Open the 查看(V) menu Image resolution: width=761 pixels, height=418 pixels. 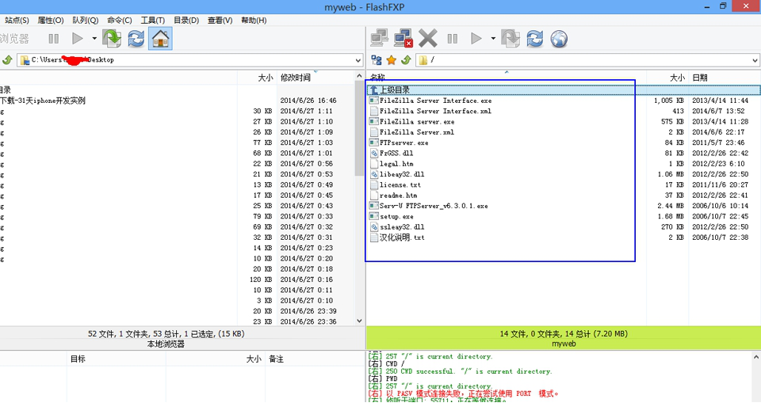pos(220,21)
